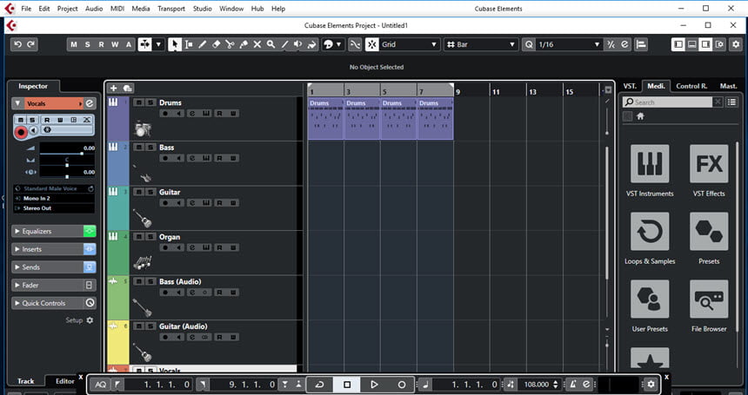Screen dimensions: 748x395
Task: Toggle the metronome click button
Action: click(573, 385)
